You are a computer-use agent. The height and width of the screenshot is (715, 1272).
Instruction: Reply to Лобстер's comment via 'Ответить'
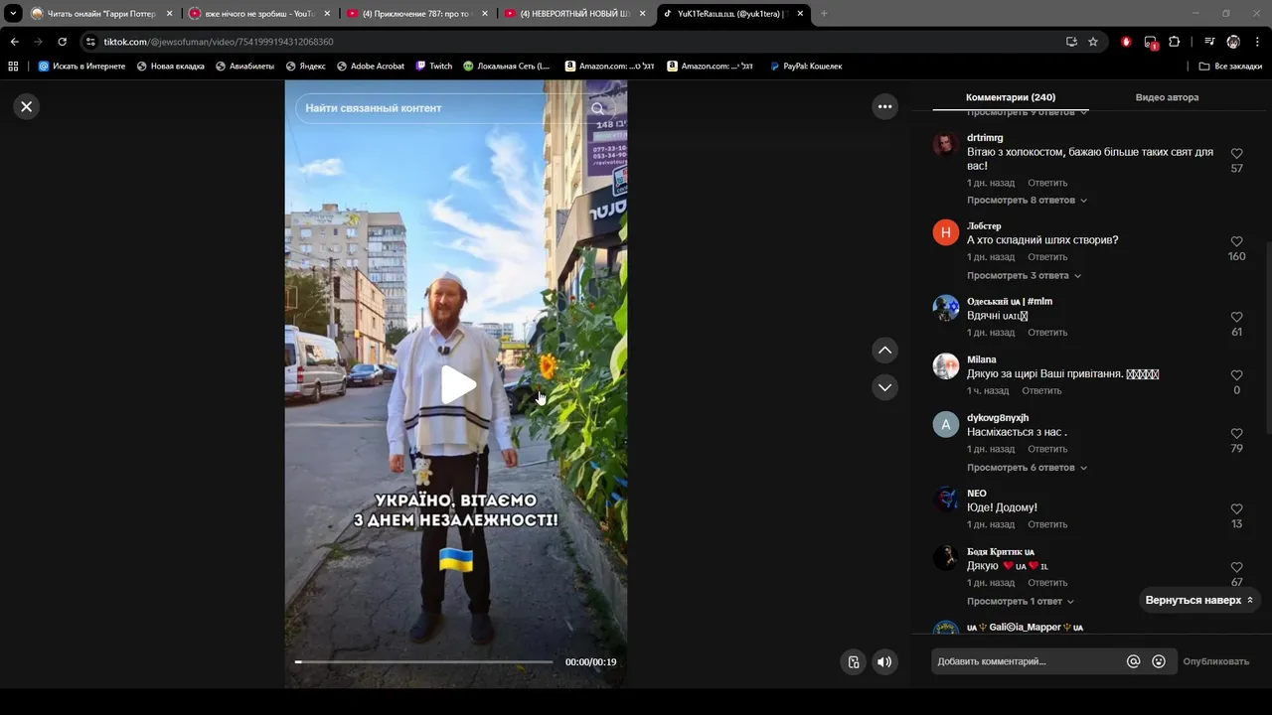tap(1047, 257)
